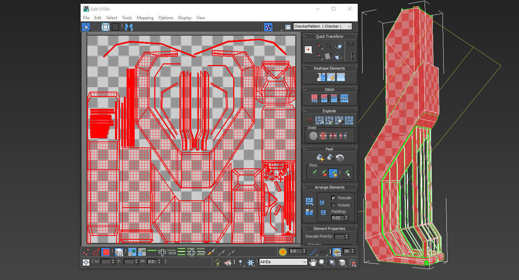
Task: Open the Display menu
Action: [x=185, y=18]
